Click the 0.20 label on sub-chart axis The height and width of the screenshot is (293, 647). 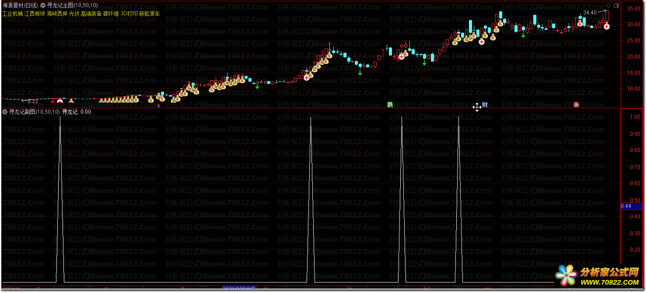[x=635, y=250]
